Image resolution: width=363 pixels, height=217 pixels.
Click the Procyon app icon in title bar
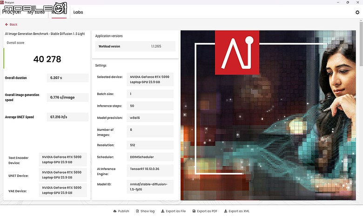click(2, 2)
